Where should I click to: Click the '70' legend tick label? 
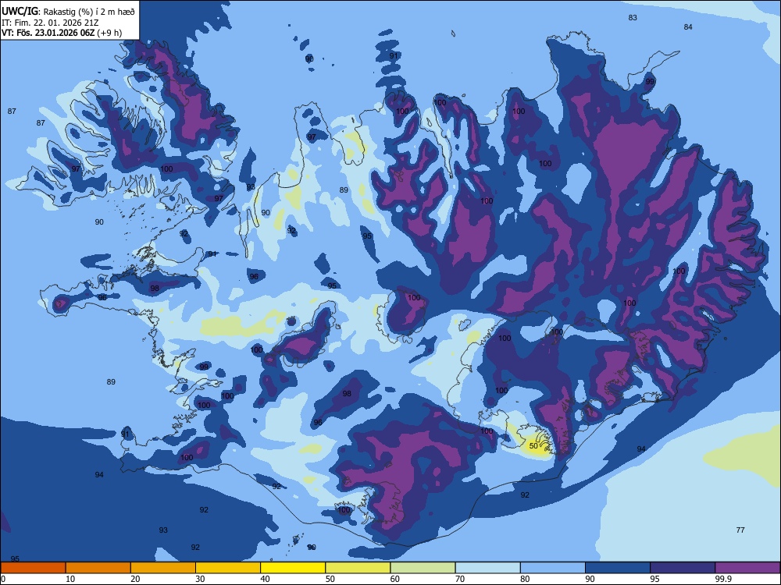pos(460,579)
